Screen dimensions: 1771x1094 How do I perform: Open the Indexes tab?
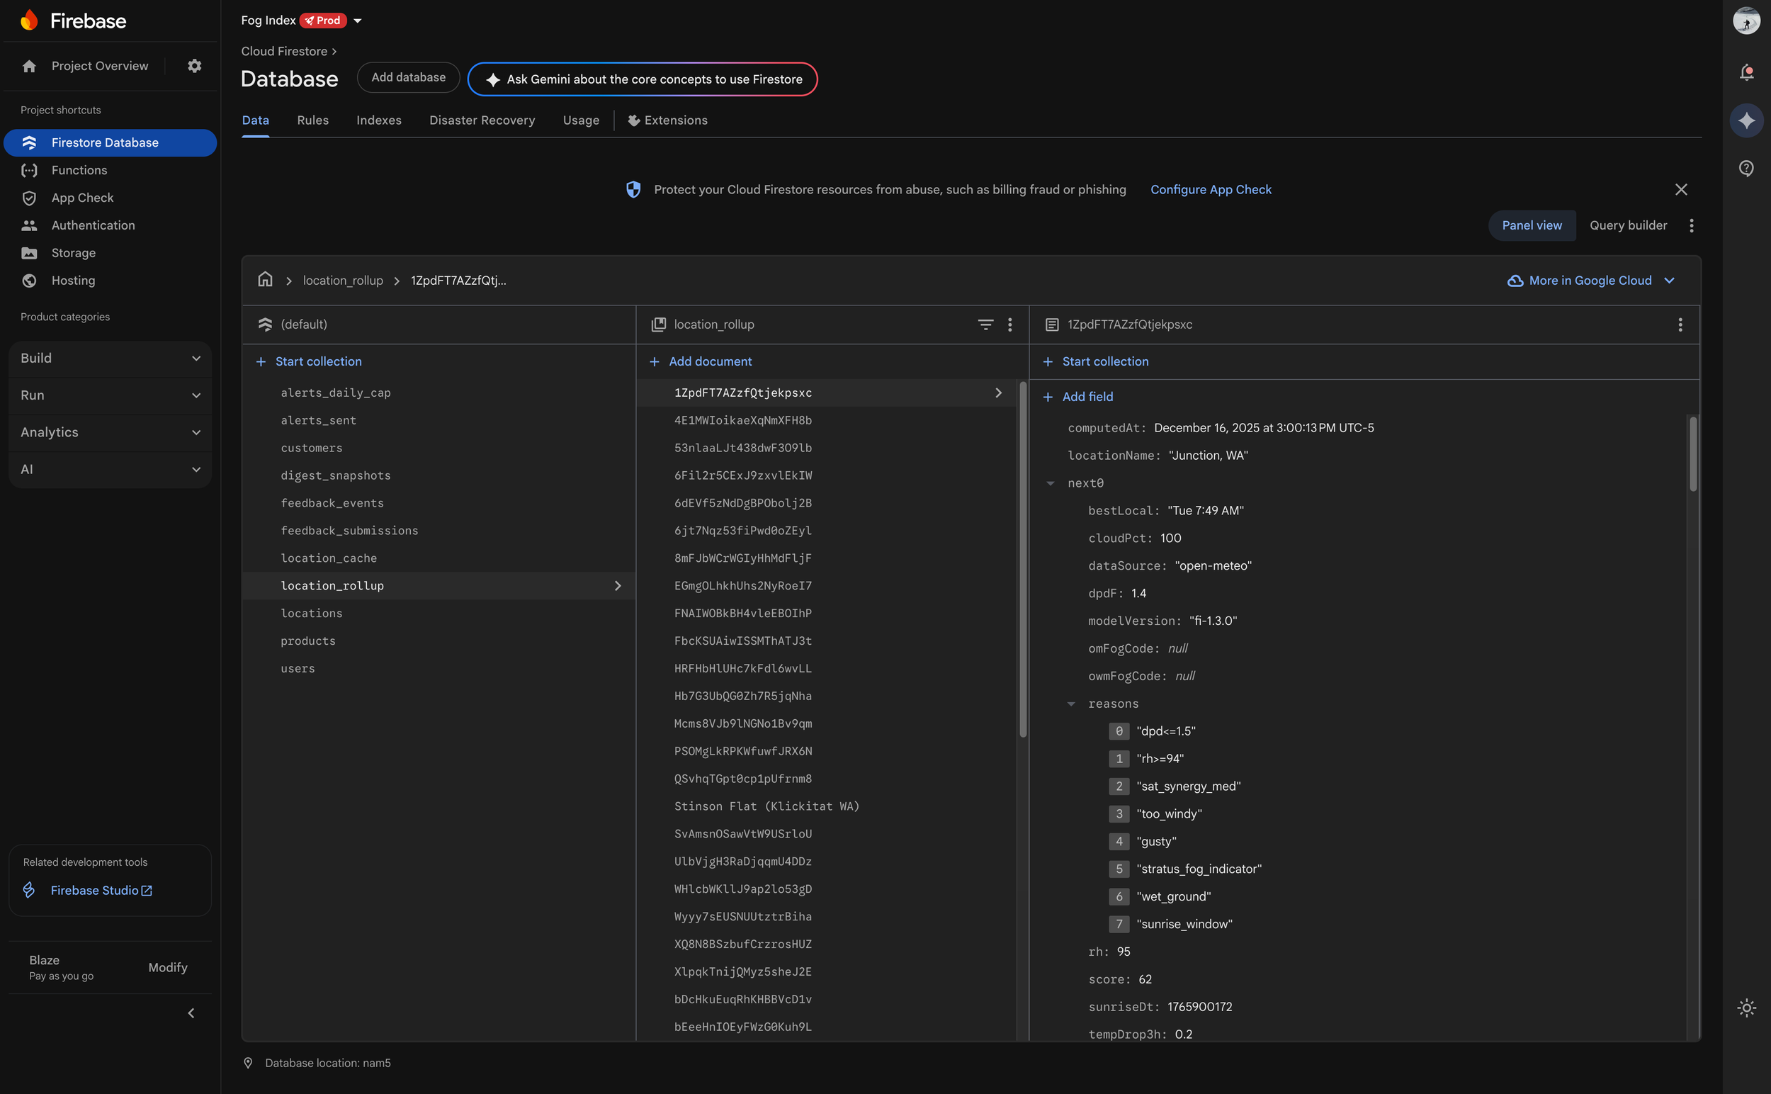[x=378, y=121]
